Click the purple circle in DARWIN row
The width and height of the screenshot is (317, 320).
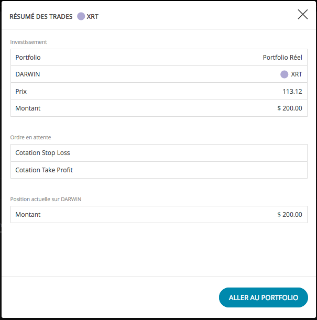[x=284, y=74]
